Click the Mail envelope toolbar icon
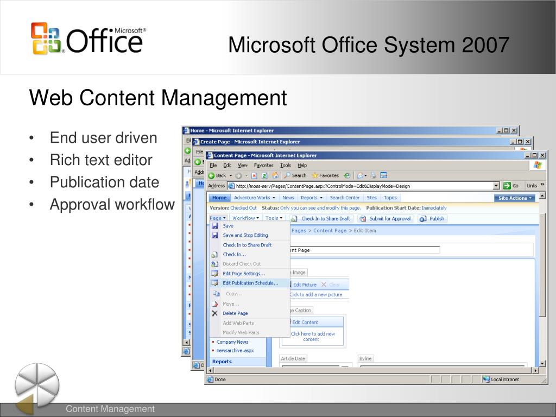 pyautogui.click(x=360, y=175)
